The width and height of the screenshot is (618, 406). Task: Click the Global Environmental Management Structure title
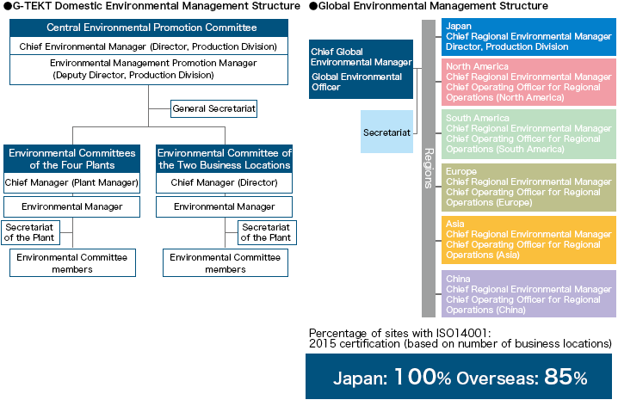pyautogui.click(x=429, y=6)
